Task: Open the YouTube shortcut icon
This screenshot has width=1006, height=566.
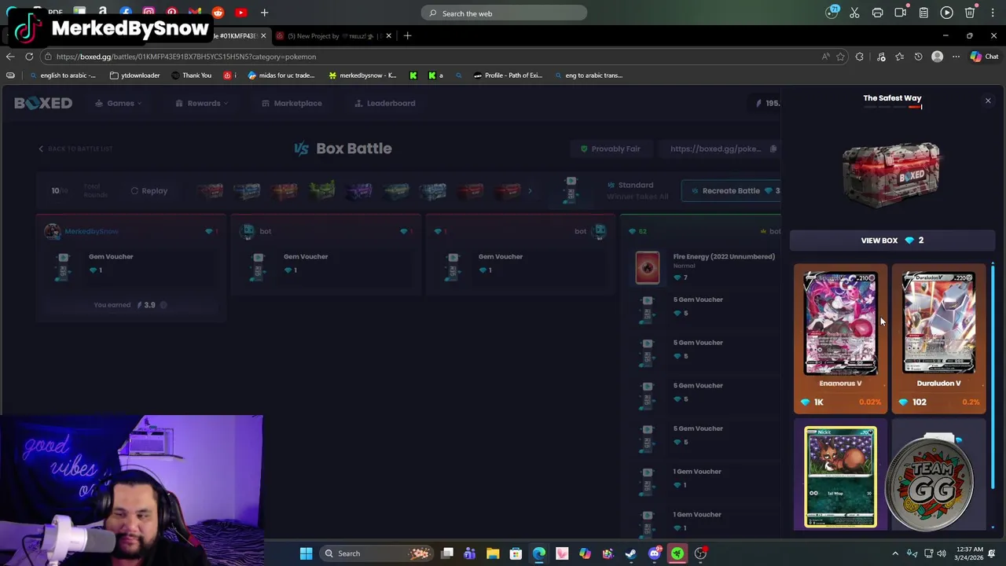Action: tap(240, 13)
